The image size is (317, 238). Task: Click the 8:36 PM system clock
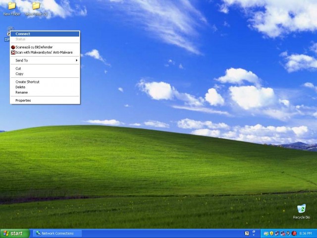306,234
